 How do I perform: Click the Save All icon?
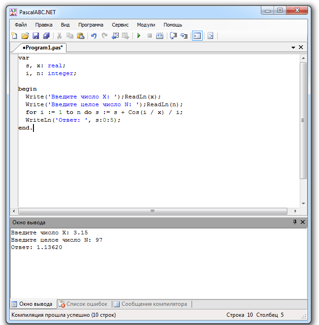click(x=46, y=36)
